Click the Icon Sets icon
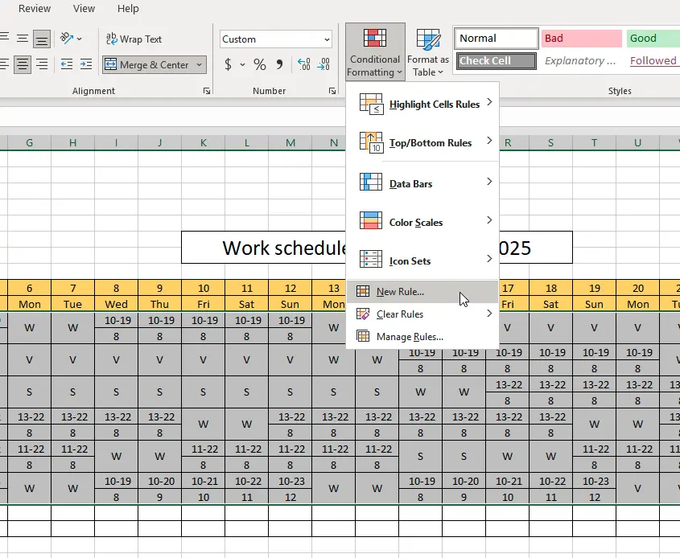 (371, 260)
